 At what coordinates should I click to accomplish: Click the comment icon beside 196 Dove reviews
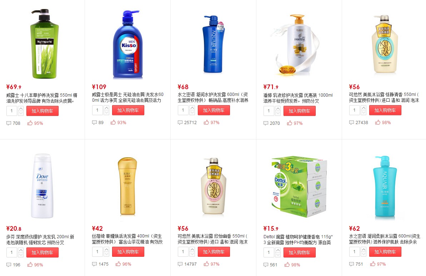(9, 265)
